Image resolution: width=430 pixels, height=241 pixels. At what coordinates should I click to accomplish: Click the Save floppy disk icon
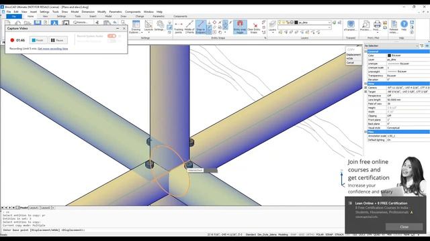click(x=38, y=23)
